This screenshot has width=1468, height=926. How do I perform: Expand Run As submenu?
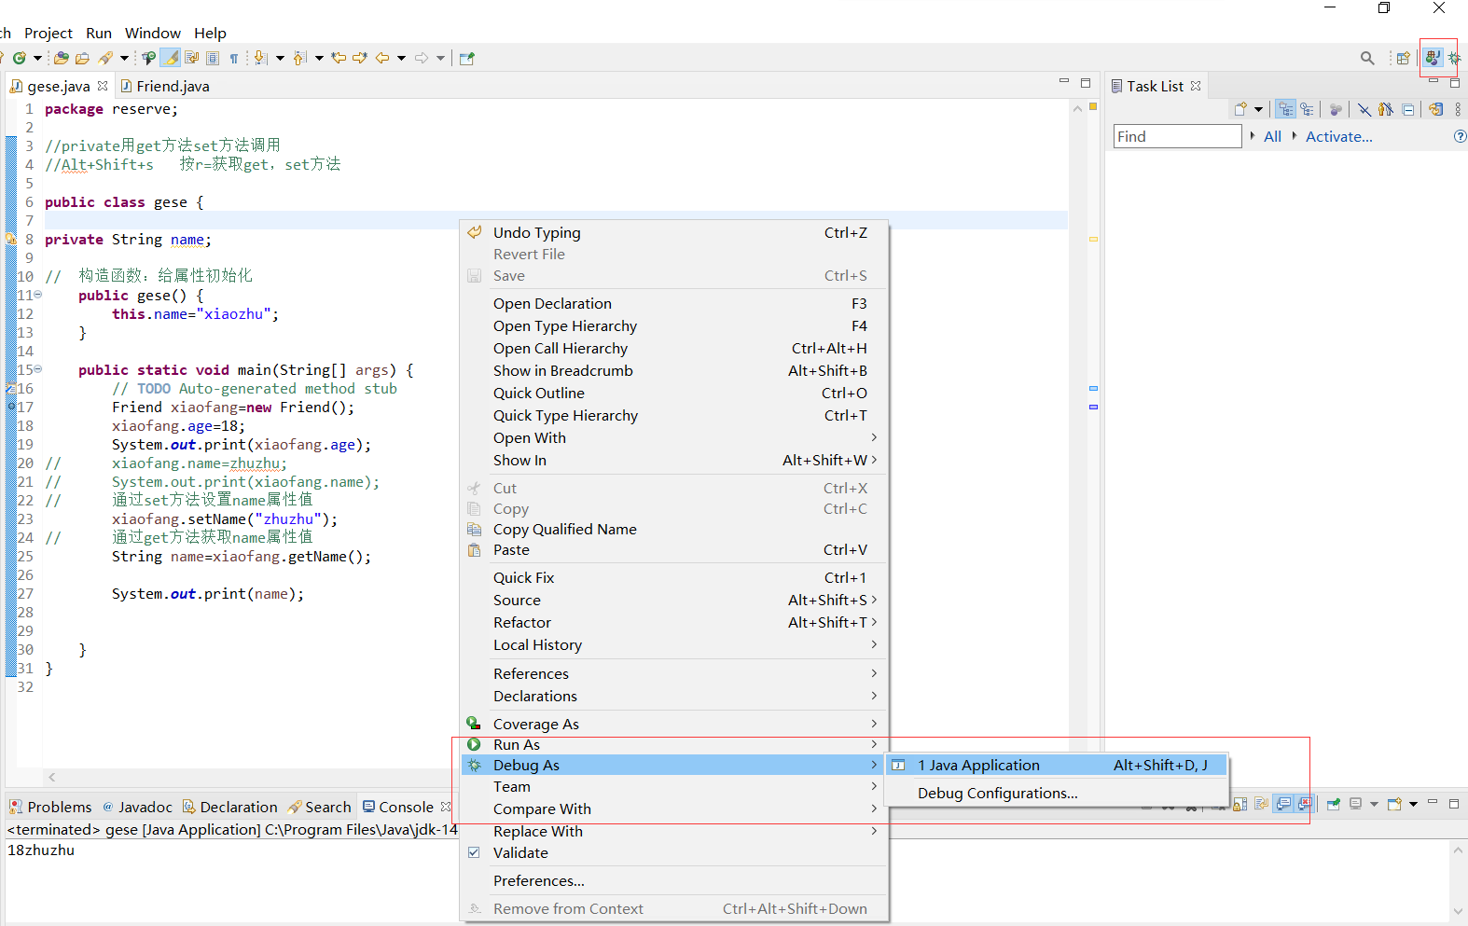click(x=674, y=744)
